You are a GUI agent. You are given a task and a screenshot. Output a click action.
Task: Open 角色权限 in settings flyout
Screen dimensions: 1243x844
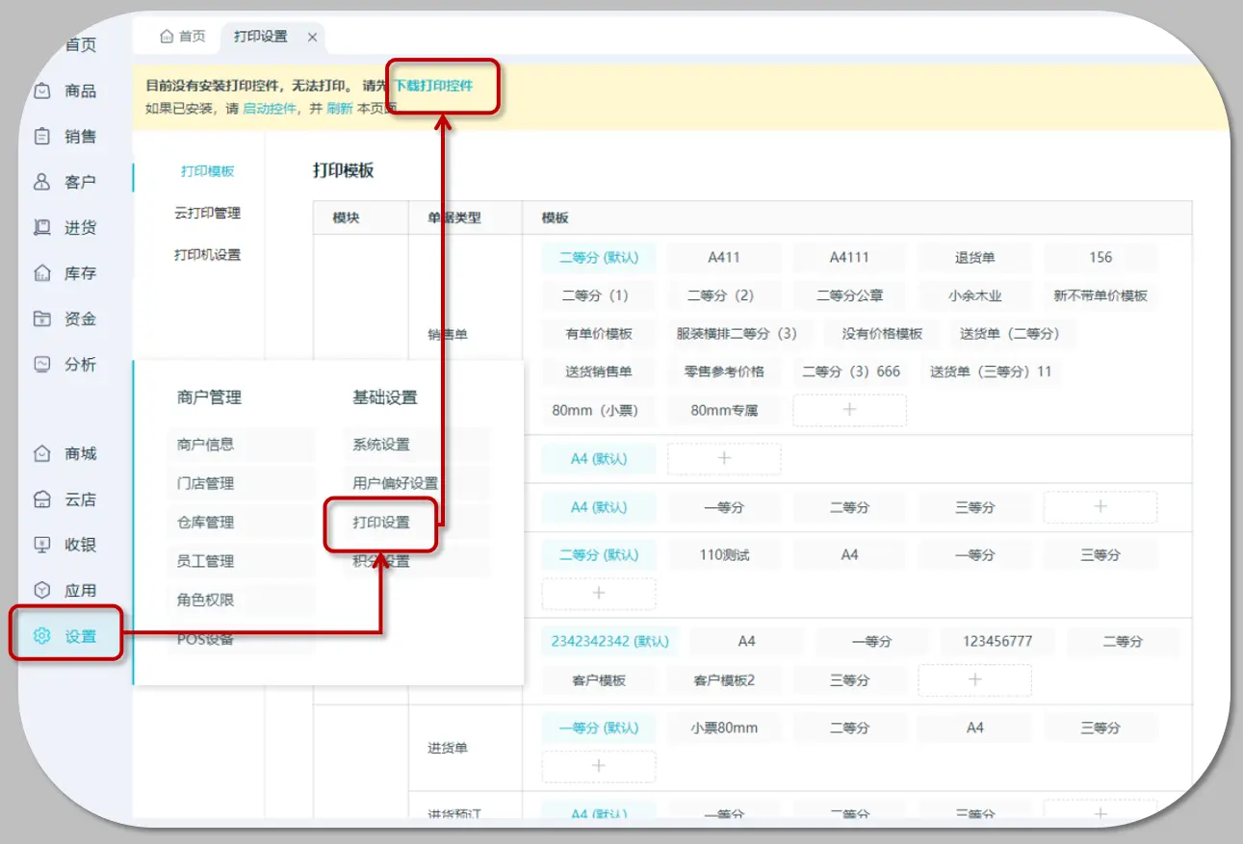pyautogui.click(x=241, y=600)
